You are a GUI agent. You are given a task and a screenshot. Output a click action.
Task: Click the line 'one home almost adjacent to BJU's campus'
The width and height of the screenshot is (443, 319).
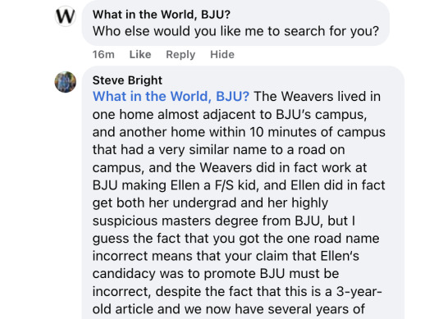(x=230, y=114)
